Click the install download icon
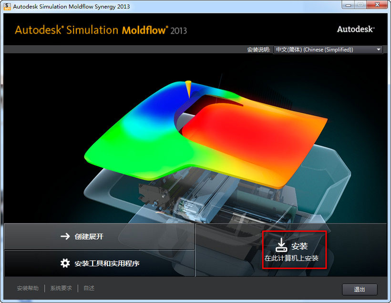391x303 pixels. [x=281, y=245]
